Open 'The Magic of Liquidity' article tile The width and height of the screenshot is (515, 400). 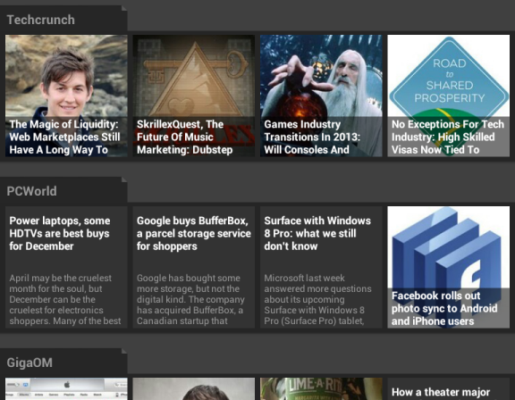tap(66, 96)
